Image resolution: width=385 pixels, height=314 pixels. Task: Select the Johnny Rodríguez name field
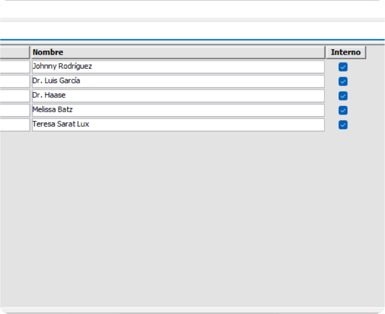tap(178, 67)
